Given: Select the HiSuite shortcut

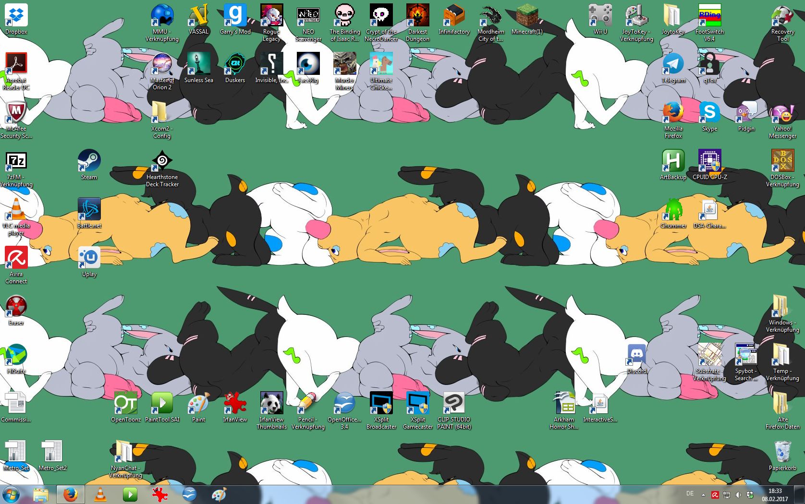Looking at the screenshot, I should click(16, 359).
